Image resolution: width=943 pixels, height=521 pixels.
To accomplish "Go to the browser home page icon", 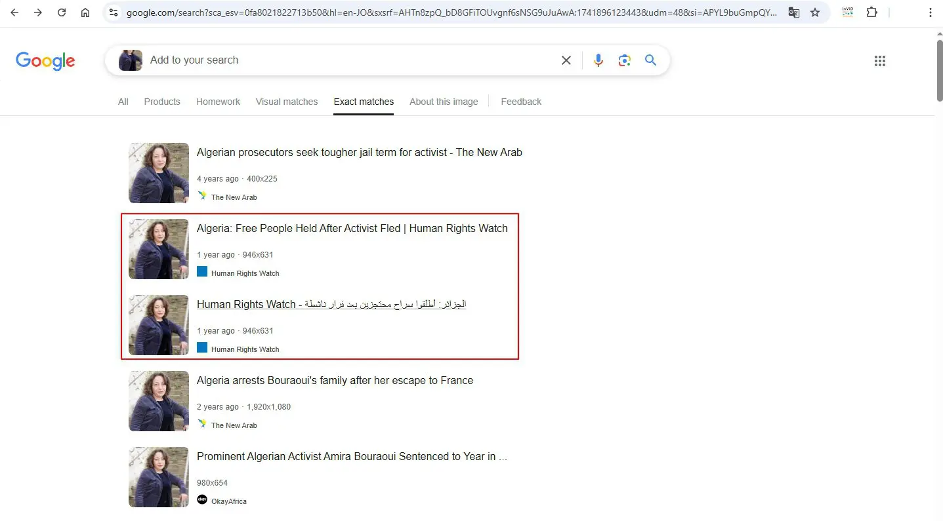I will click(x=85, y=12).
